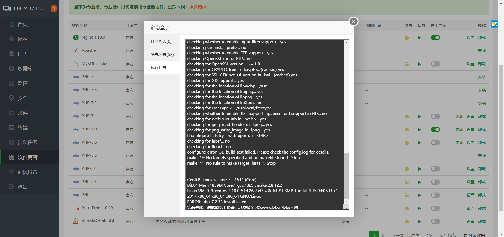Screen dimensions: 504x237
Task: Open 软件商店 in sidebar
Action: pyautogui.click(x=29, y=157)
